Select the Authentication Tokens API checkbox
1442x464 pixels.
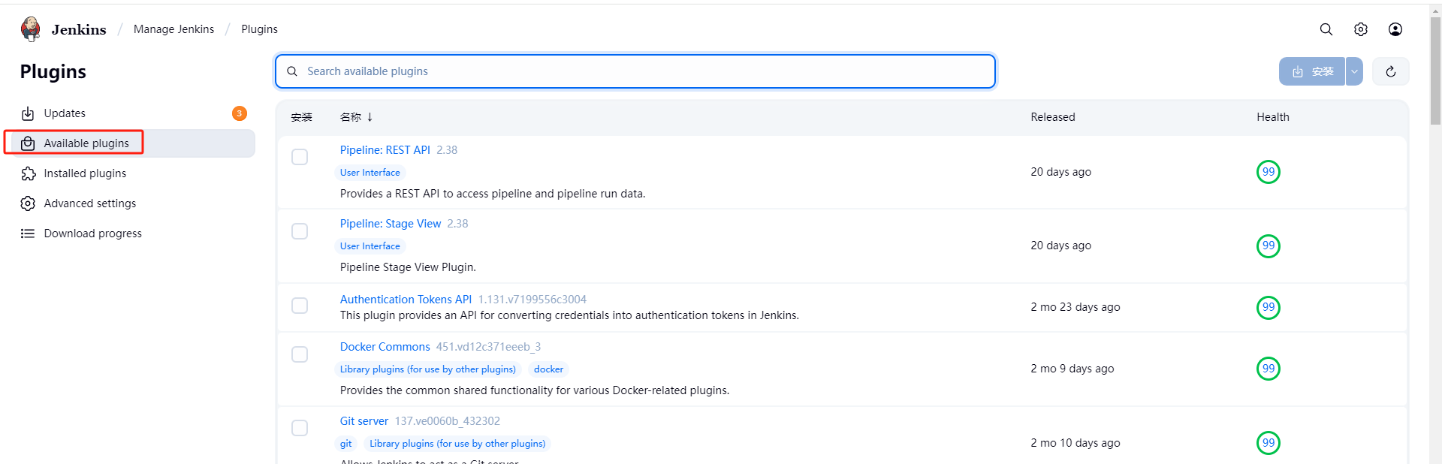[300, 306]
